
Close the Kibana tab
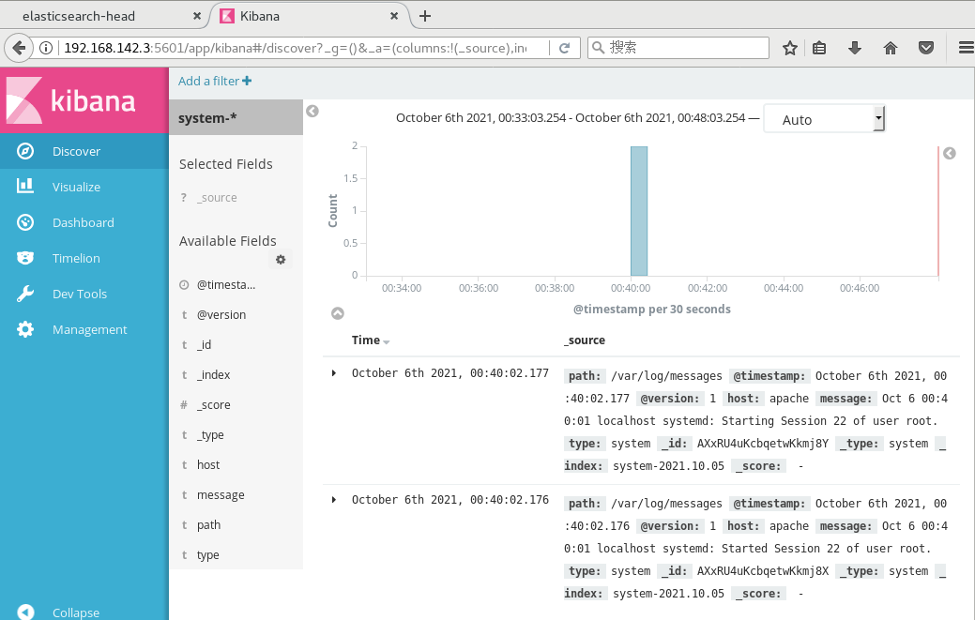pyautogui.click(x=393, y=16)
